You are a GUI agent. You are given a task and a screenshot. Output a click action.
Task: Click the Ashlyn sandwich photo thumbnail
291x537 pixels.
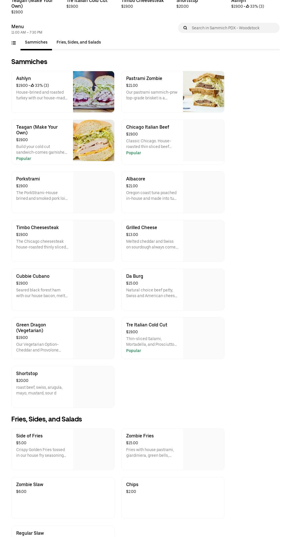[x=93, y=92]
